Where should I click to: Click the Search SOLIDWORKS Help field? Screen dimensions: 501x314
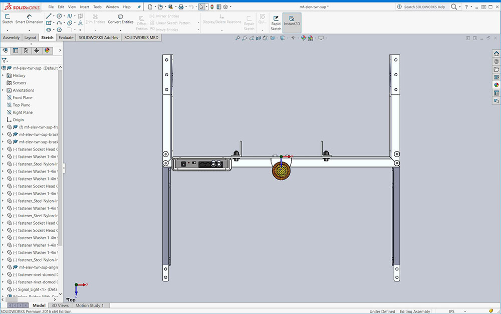pyautogui.click(x=424, y=7)
